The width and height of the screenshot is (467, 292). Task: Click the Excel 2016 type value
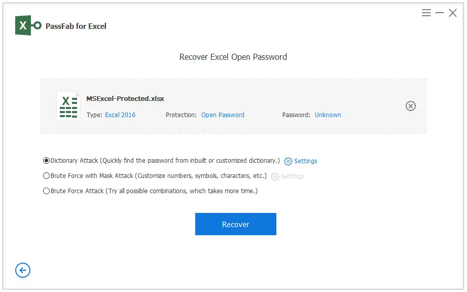coord(120,115)
